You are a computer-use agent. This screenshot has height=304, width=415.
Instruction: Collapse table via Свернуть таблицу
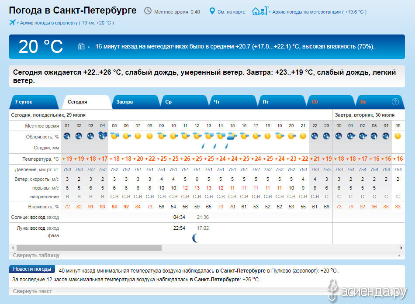click(36, 256)
